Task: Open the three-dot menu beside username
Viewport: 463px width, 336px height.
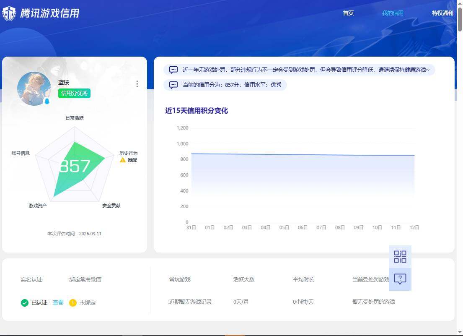Action: 137,84
